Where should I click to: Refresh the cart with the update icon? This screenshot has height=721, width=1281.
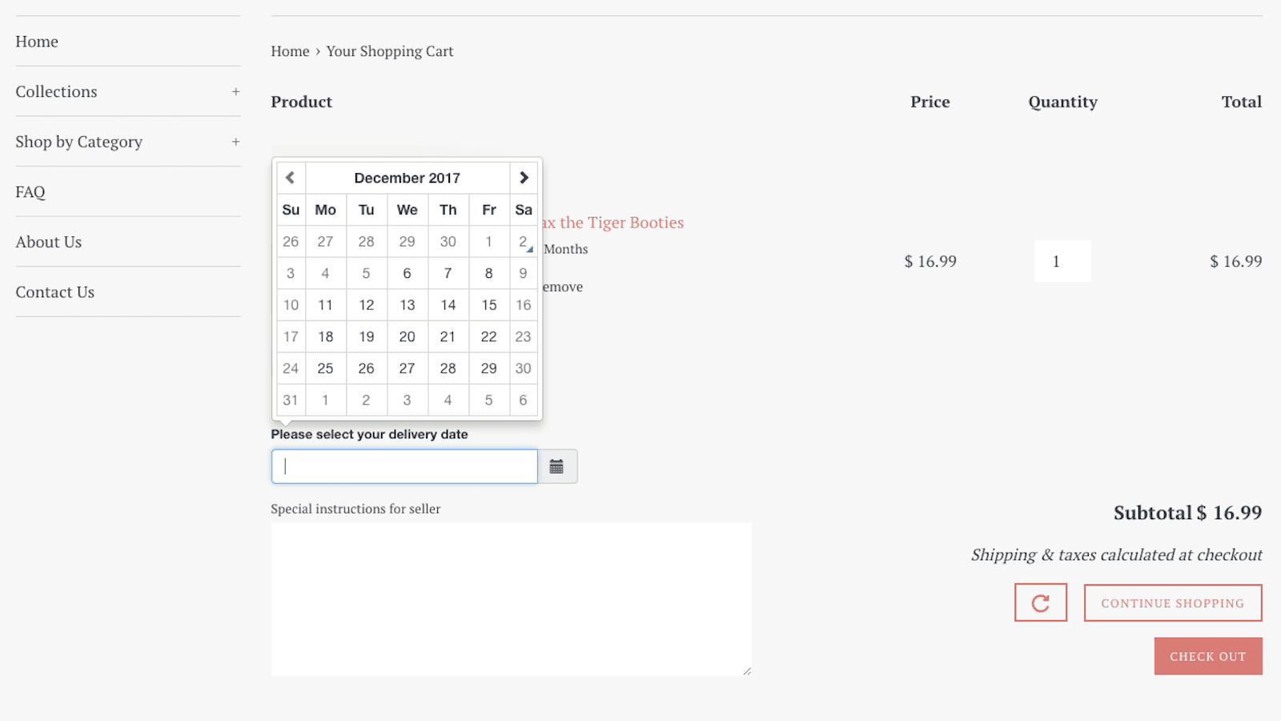tap(1041, 602)
